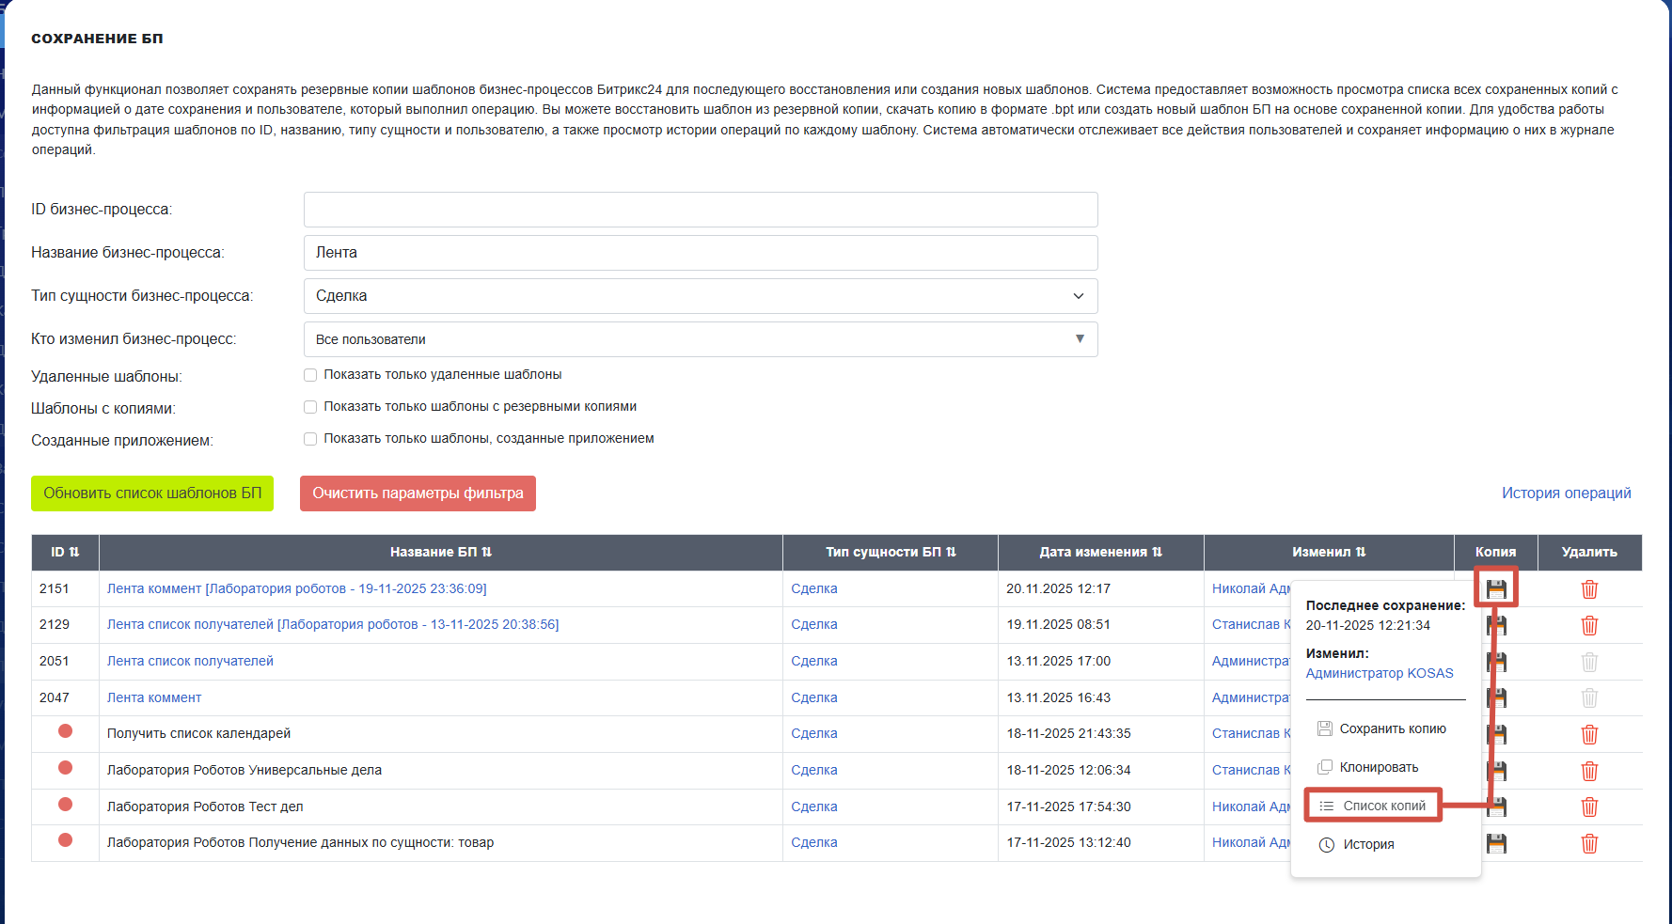Click save-copy icon in row 2129
Image resolution: width=1672 pixels, height=924 pixels.
click(1498, 625)
